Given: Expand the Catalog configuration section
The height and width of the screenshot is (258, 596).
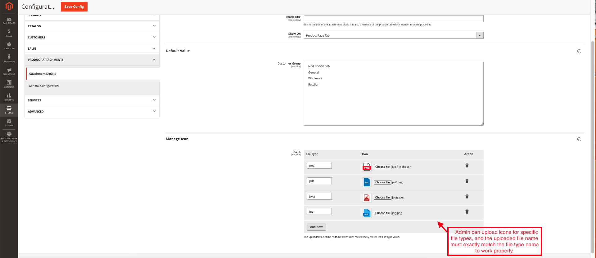Looking at the screenshot, I should 92,26.
